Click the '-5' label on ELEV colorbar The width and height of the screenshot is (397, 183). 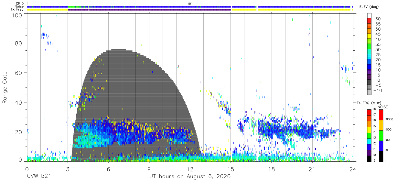378,86
